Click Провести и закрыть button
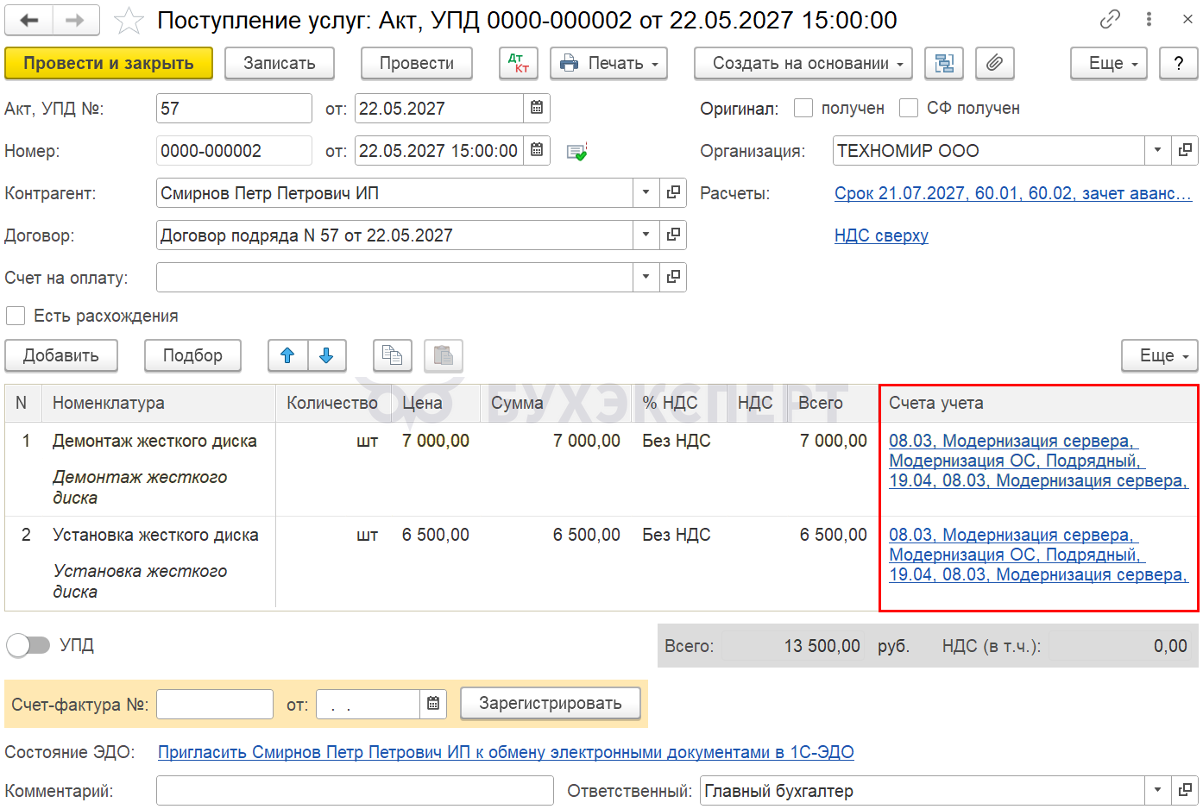Screen dimensions: 1203x809 coord(109,63)
